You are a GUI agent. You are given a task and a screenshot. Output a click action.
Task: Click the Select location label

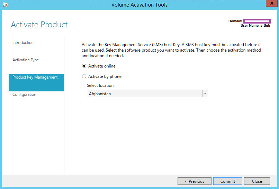tap(100, 85)
